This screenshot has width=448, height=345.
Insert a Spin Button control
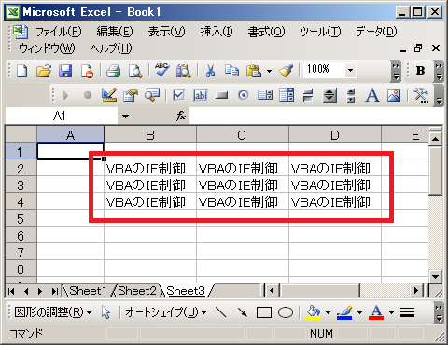pyautogui.click(x=329, y=95)
